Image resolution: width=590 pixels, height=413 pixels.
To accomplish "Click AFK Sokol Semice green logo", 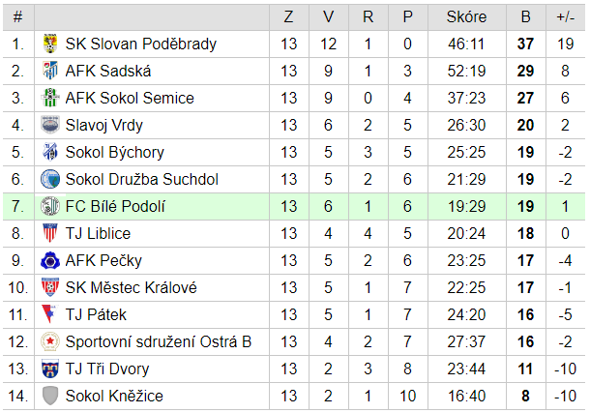I will click(x=50, y=98).
